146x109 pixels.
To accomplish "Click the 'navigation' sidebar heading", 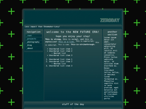I will (34, 32).
